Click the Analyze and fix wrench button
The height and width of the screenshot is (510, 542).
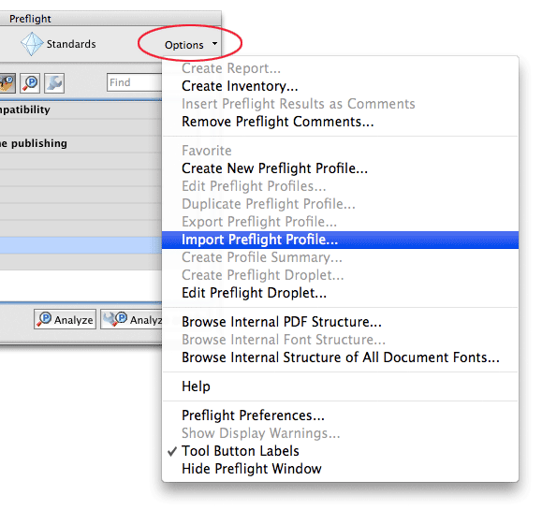point(131,319)
